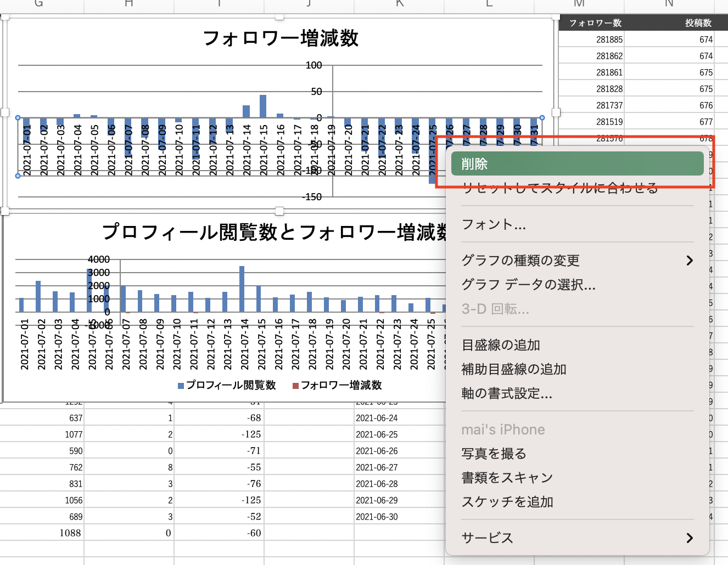Screen dimensions: 728x565
Task: Click the プロフィール閲覧数とフォロワー増減数 chart title
Action: coord(275,232)
